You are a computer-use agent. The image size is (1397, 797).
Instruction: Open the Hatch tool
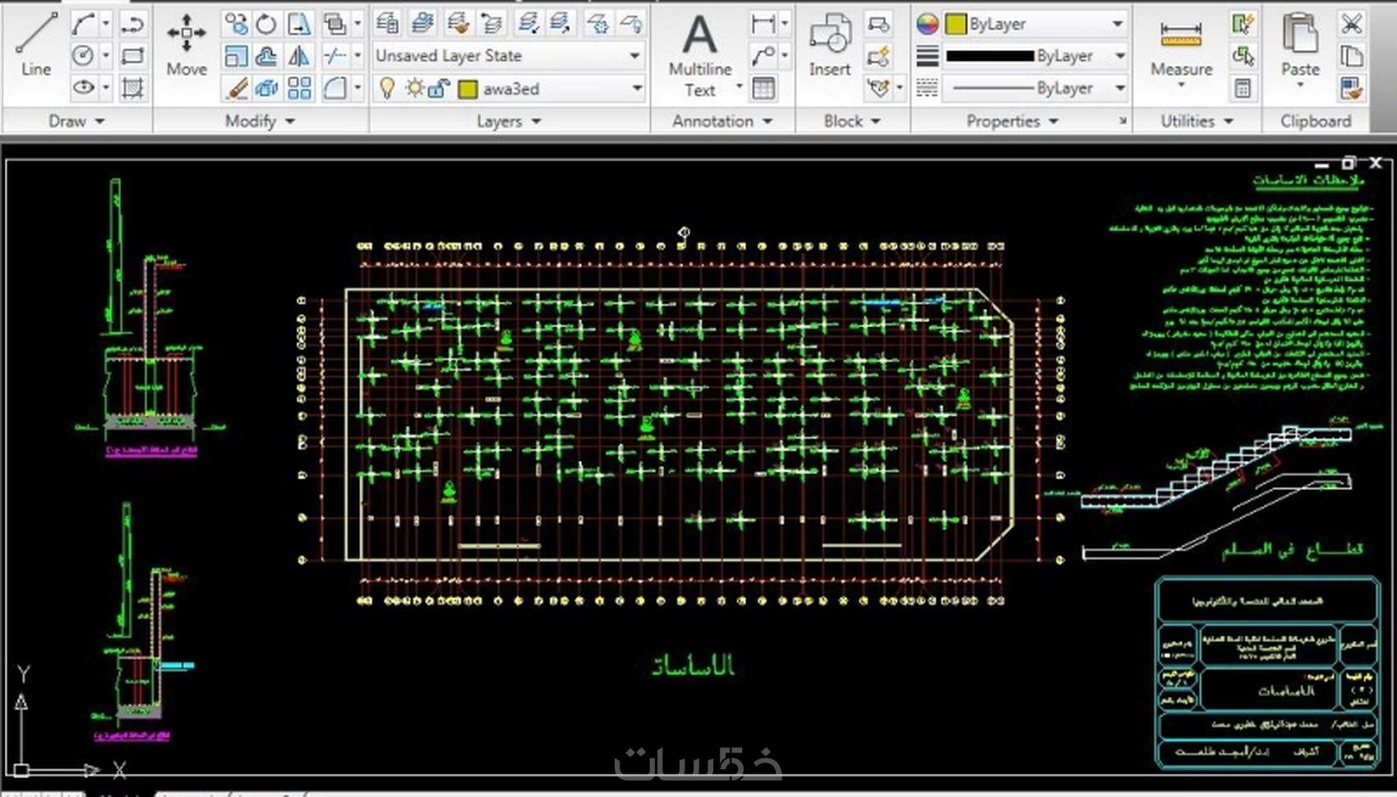coord(132,87)
